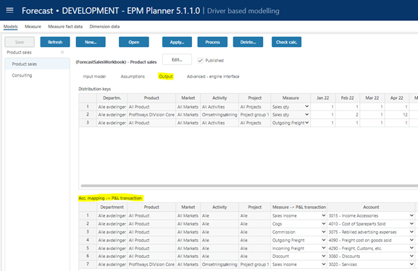Open Sales income dropdown in mapping row 7

[323, 264]
